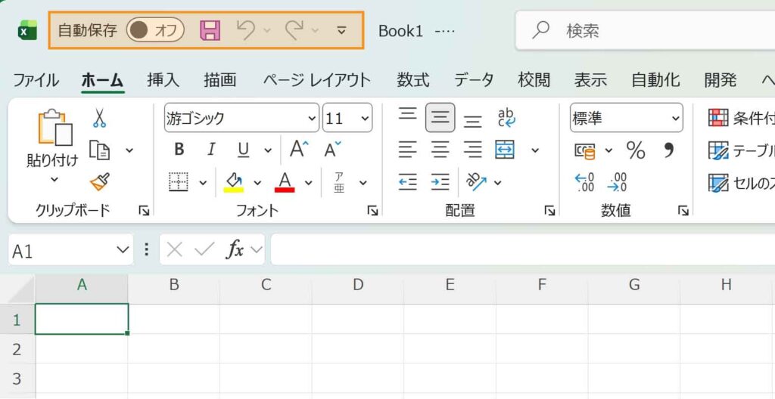This screenshot has height=399, width=775.
Task: Click the Cut scissors icon
Action: [x=99, y=119]
